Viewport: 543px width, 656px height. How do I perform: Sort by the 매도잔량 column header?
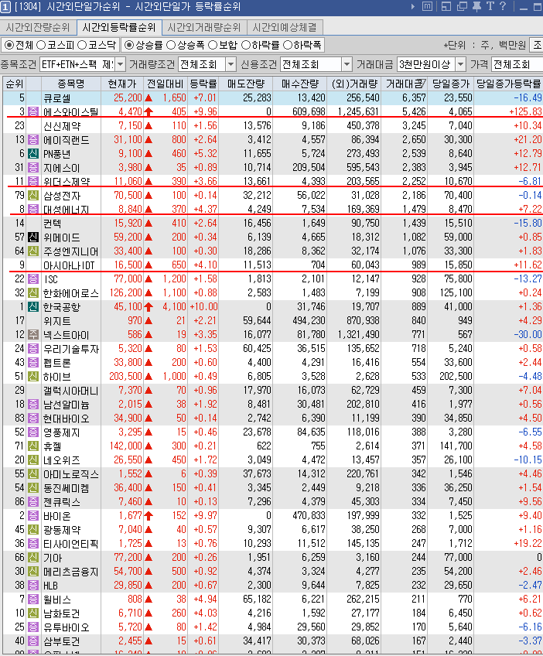tap(245, 84)
